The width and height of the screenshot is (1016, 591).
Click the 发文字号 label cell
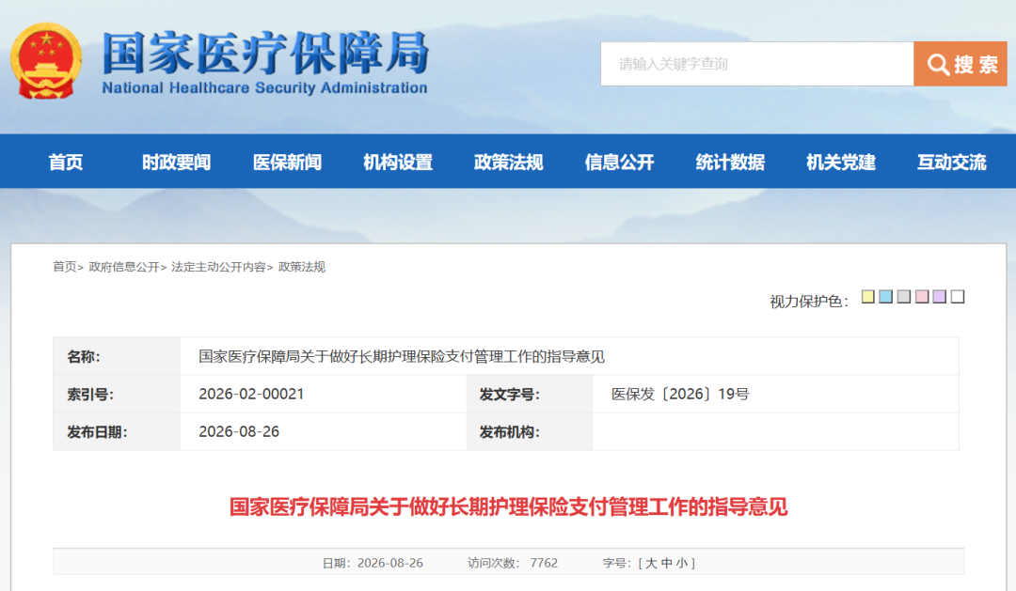pos(530,395)
